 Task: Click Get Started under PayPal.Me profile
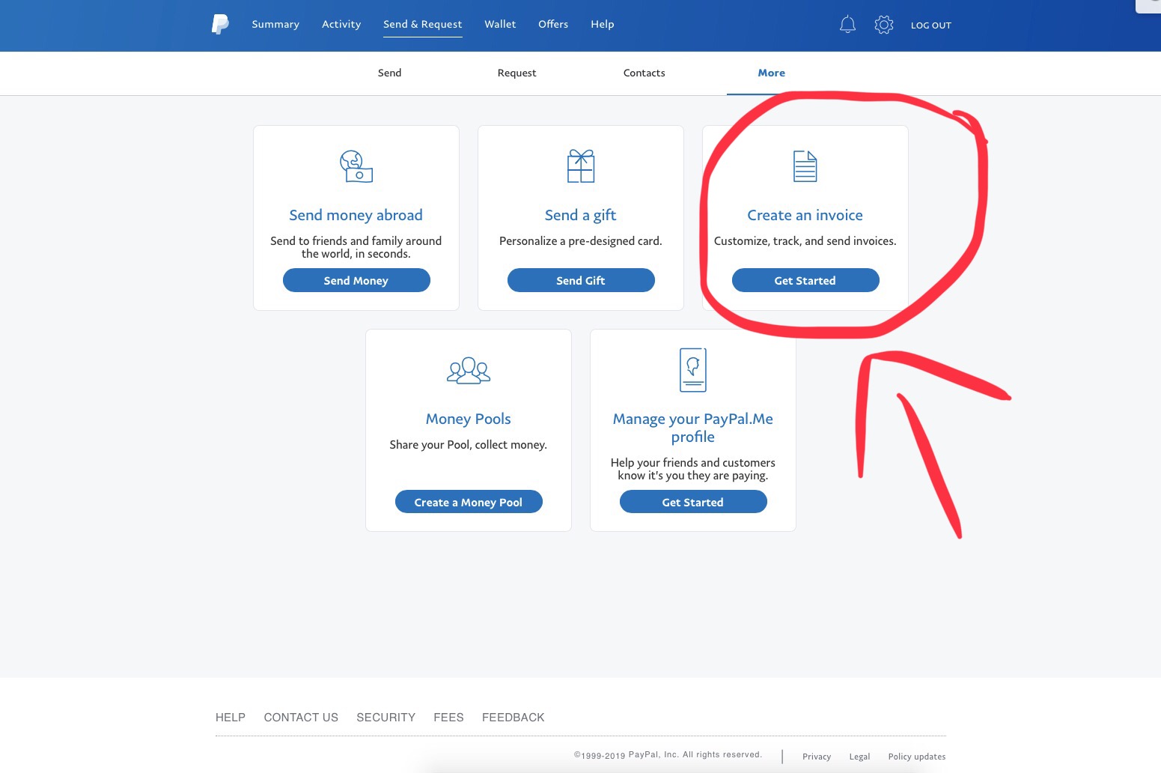pos(693,502)
